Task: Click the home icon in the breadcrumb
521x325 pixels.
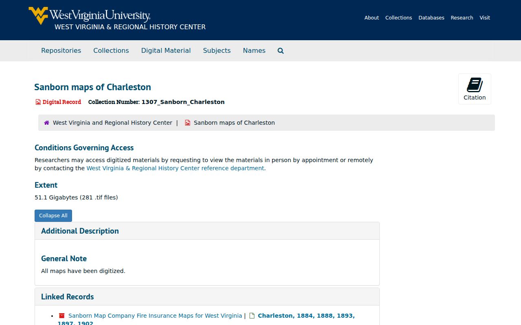Action: [x=47, y=123]
